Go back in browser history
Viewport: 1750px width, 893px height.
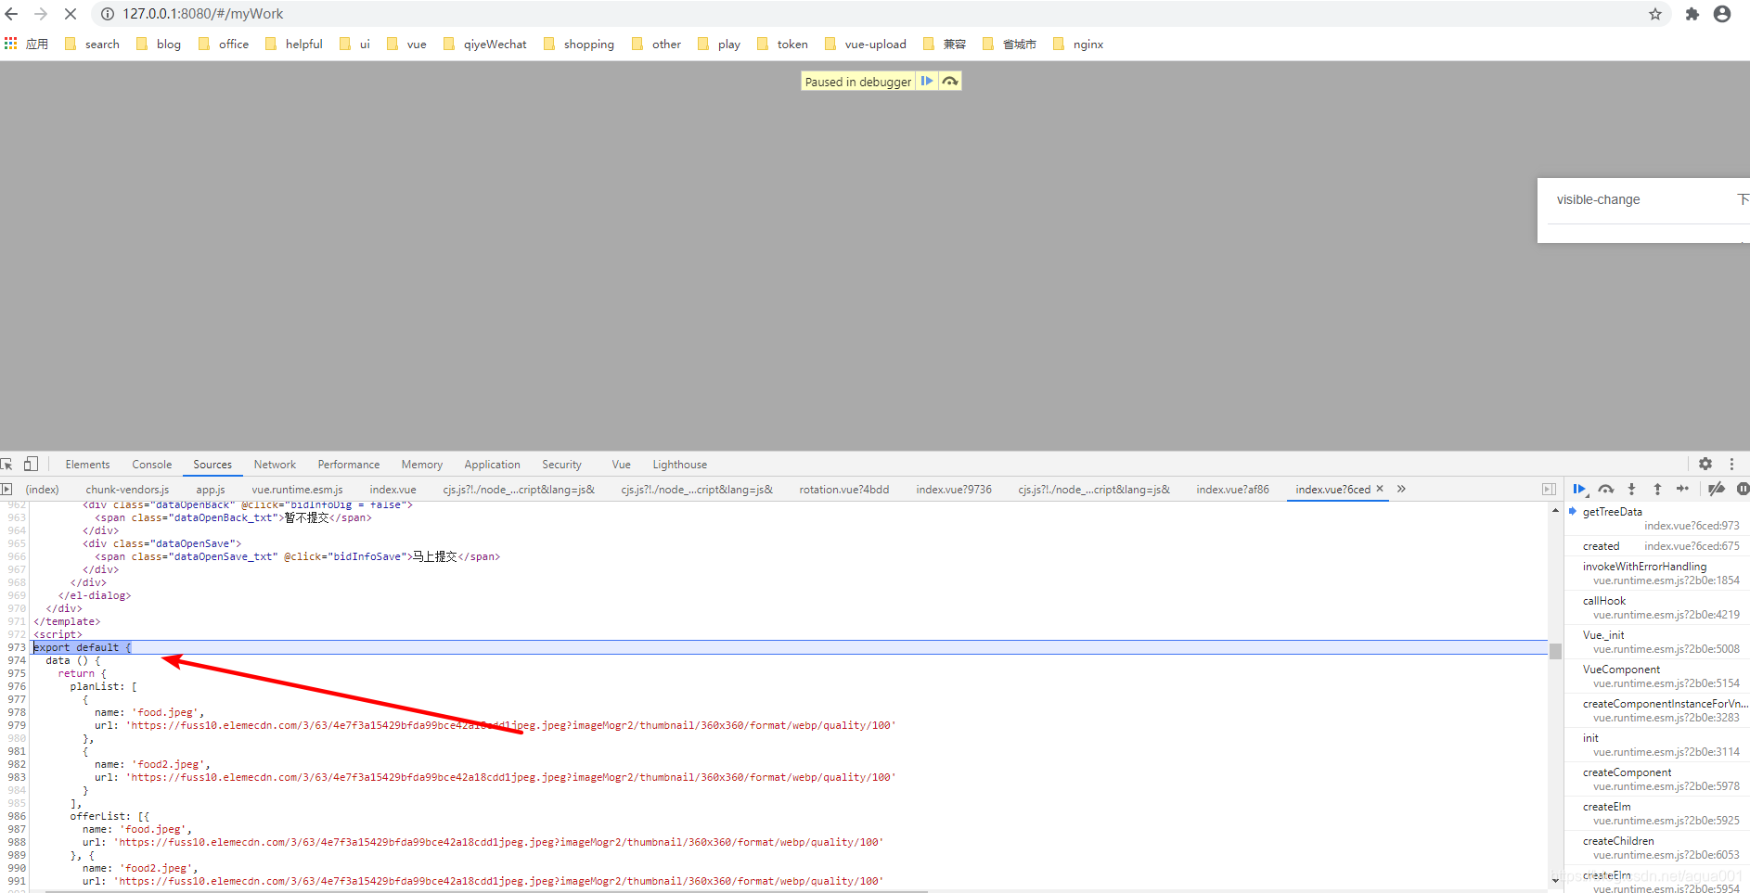(12, 14)
